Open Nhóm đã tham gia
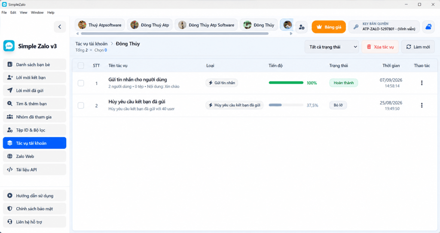Image resolution: width=440 pixels, height=233 pixels. point(34,117)
